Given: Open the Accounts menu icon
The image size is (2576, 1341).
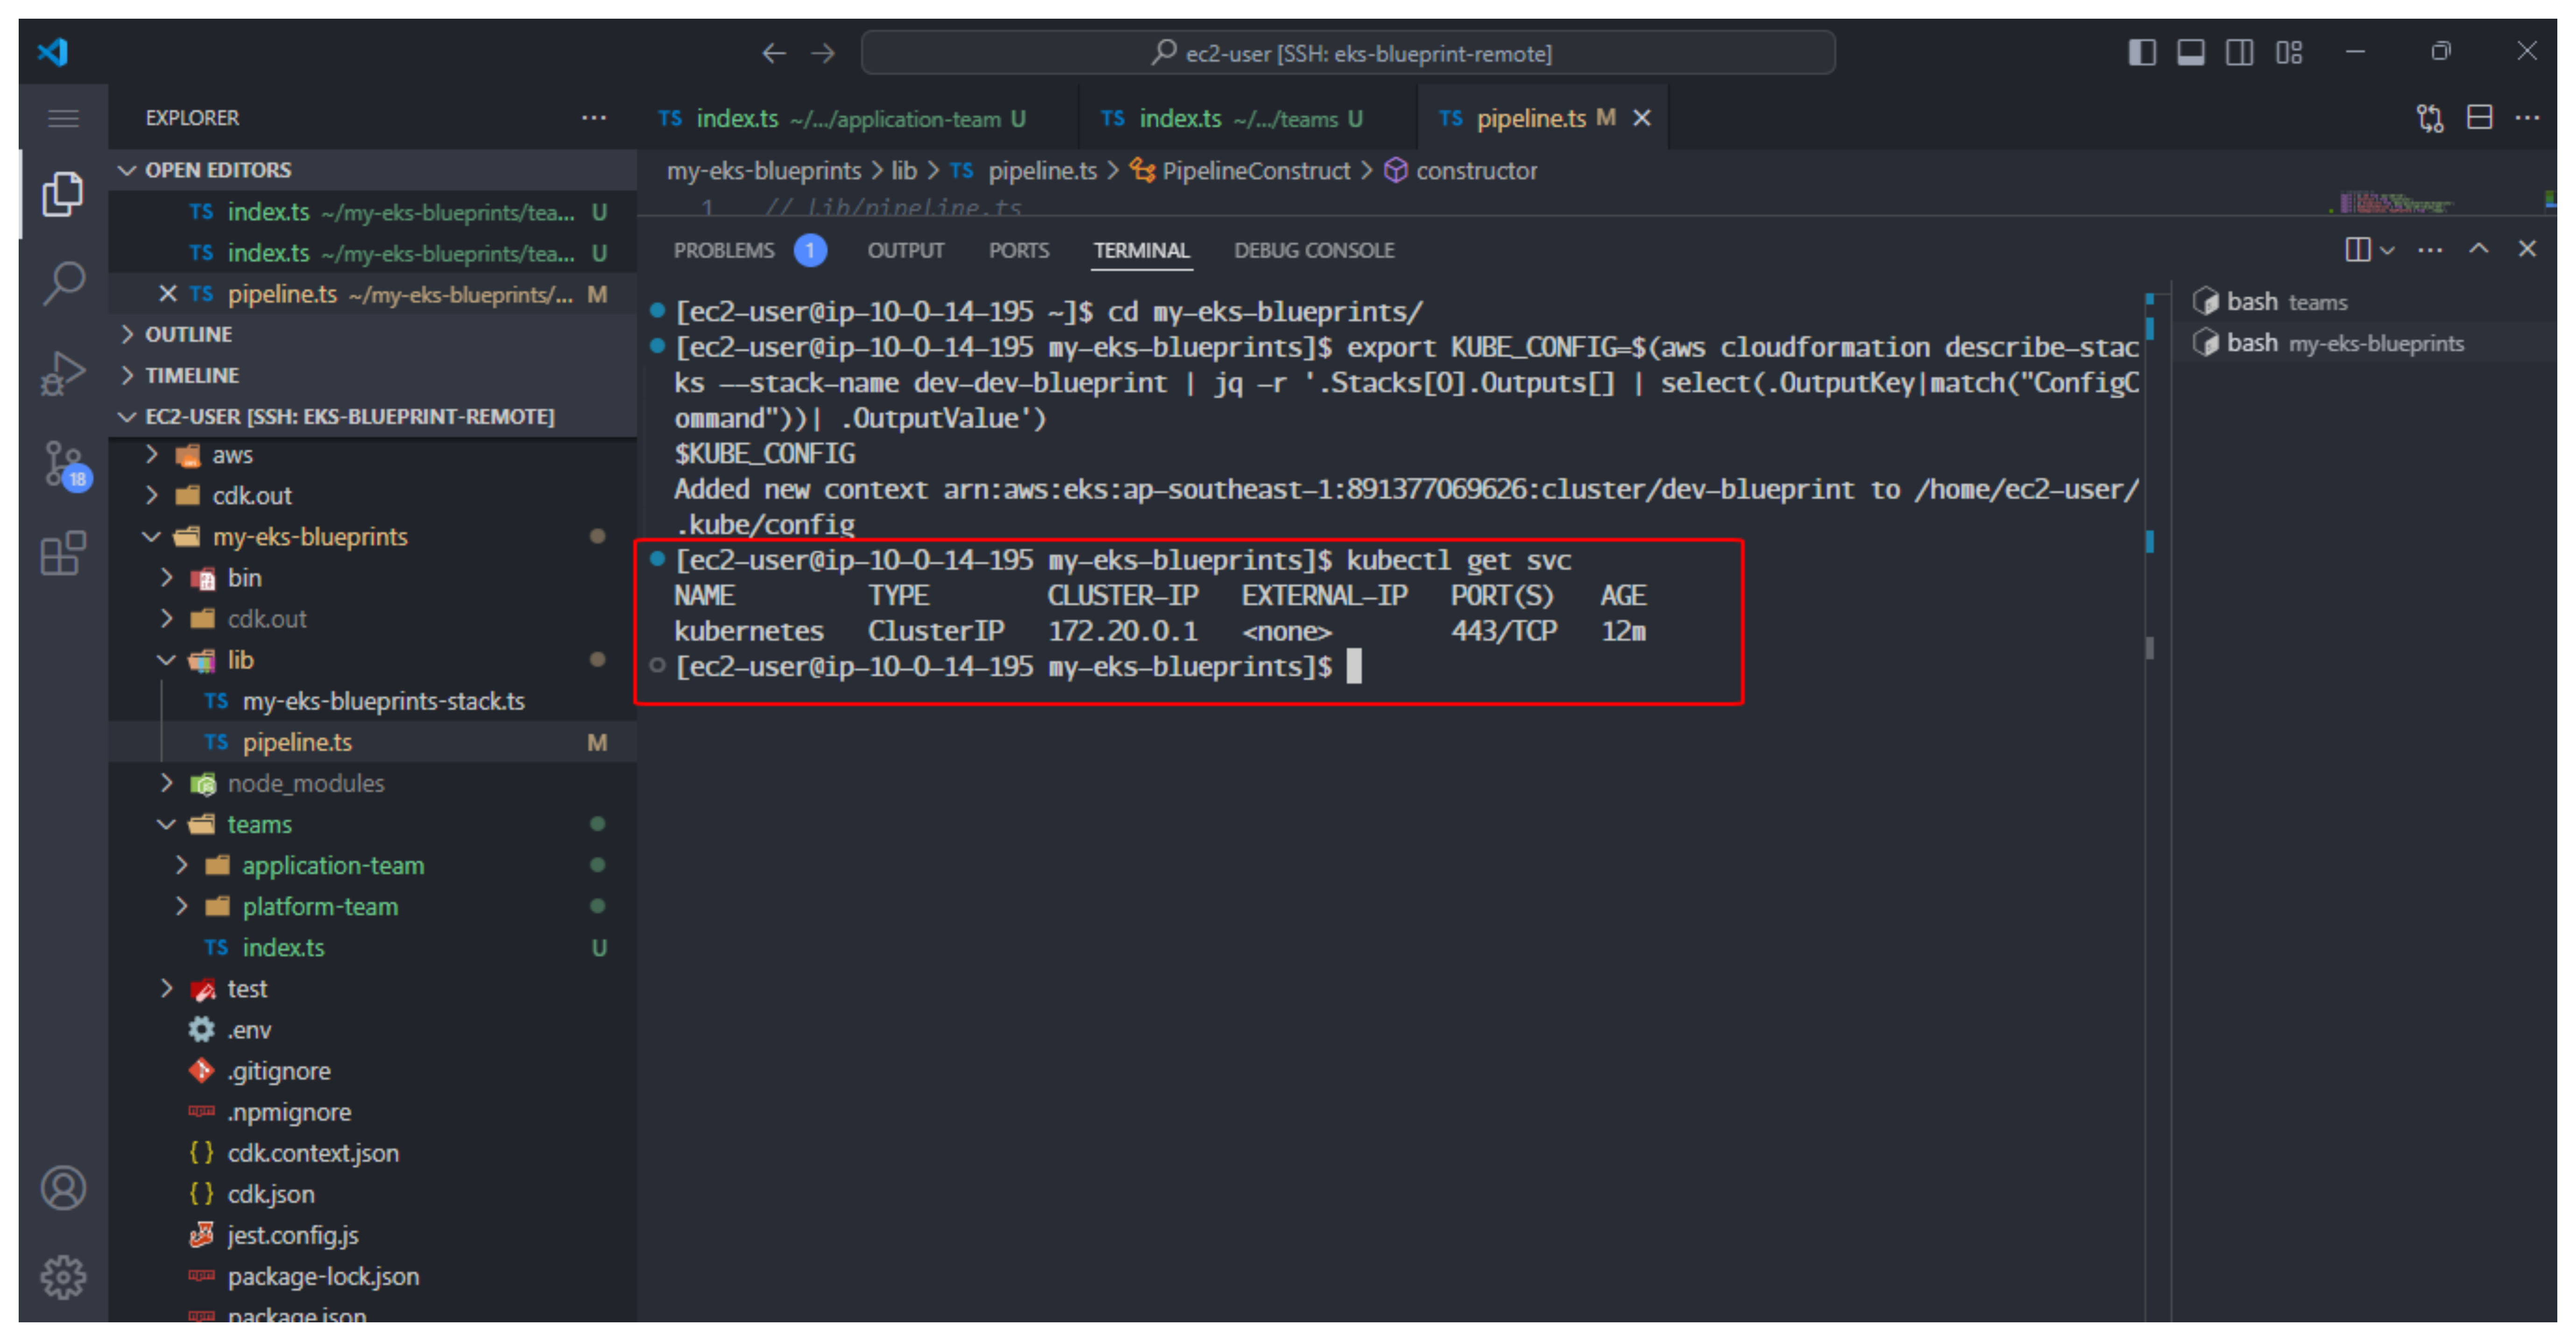Looking at the screenshot, I should 63,1188.
